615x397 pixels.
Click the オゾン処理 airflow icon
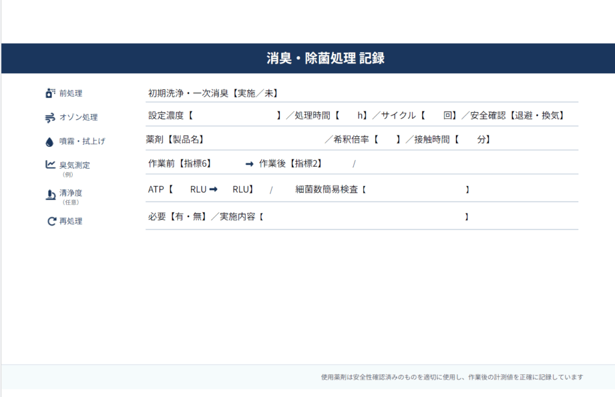click(x=48, y=118)
